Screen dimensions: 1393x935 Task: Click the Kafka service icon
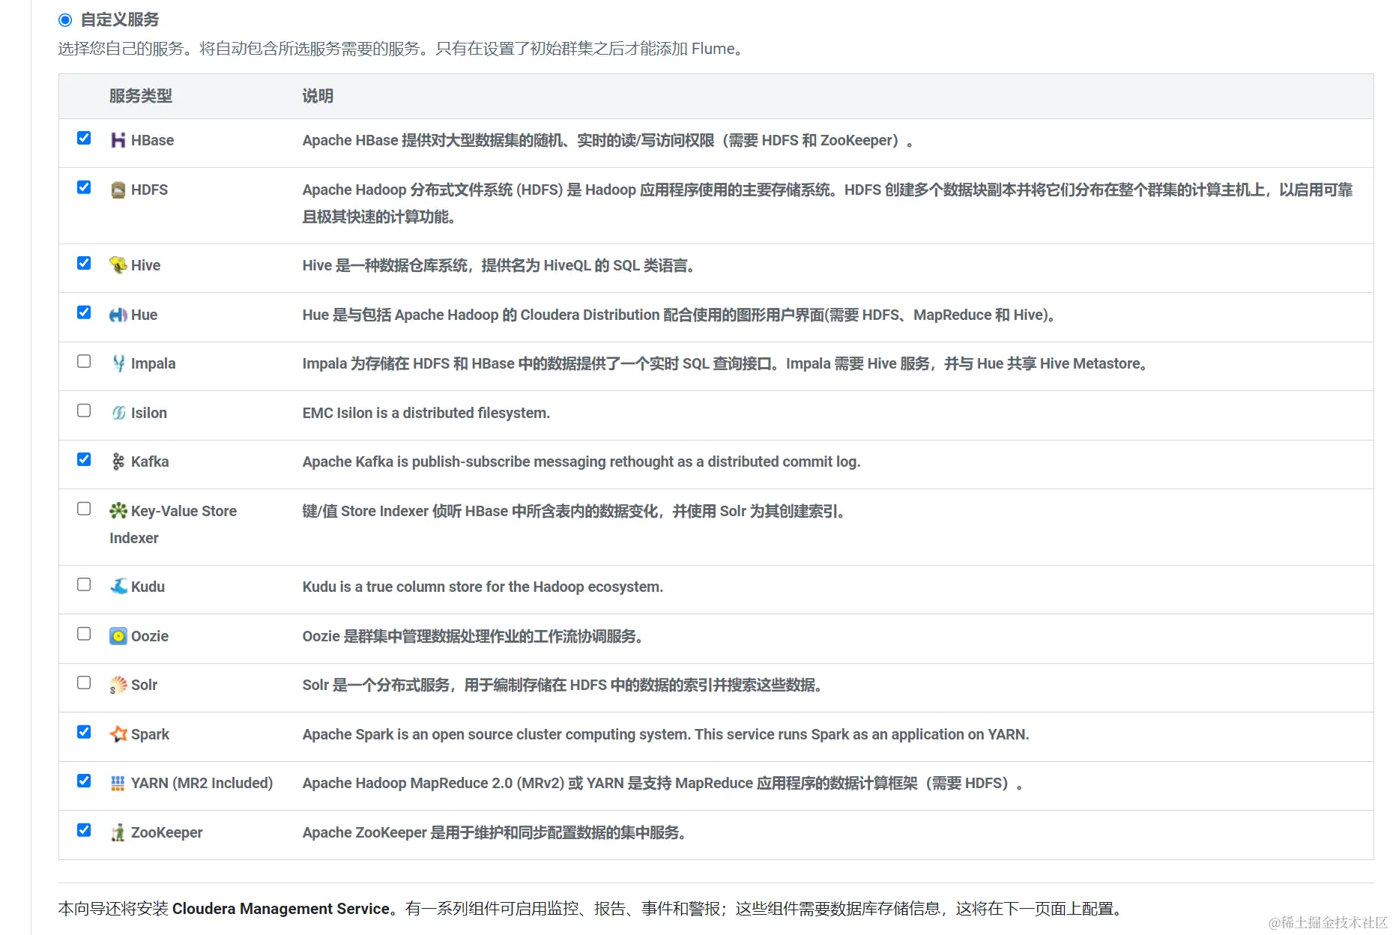(x=118, y=462)
